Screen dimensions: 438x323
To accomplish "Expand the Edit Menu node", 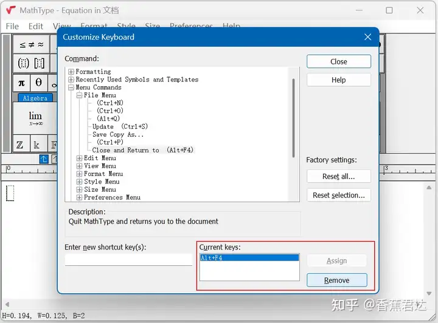I will (x=79, y=158).
